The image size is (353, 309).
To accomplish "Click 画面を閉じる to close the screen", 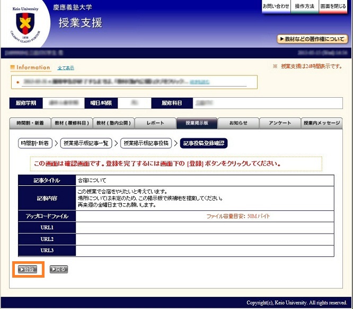I will coord(333,6).
